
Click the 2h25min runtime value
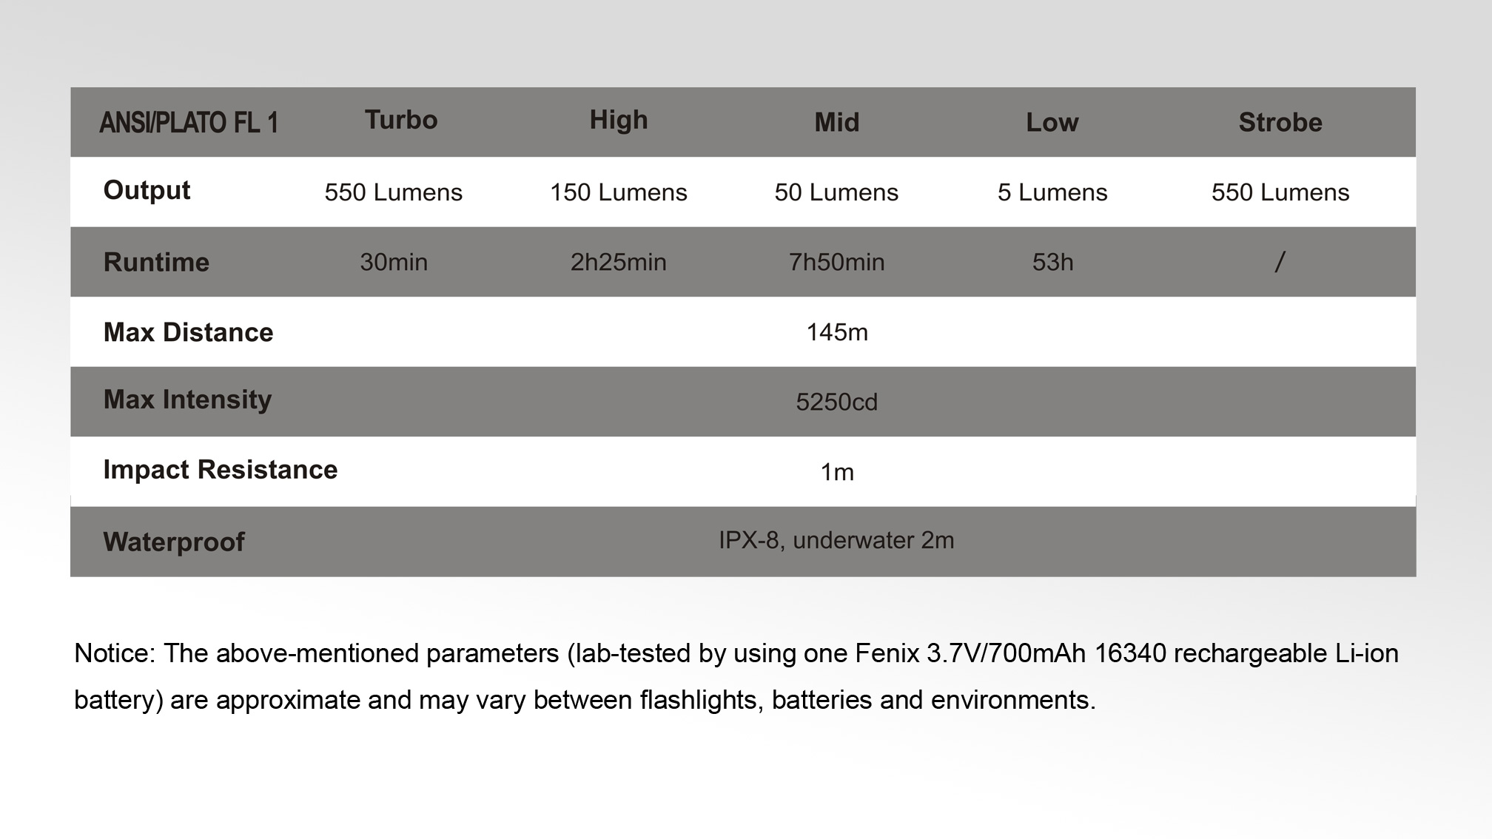619,262
